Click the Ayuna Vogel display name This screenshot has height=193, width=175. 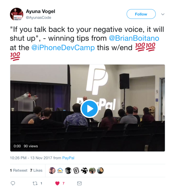click(40, 11)
